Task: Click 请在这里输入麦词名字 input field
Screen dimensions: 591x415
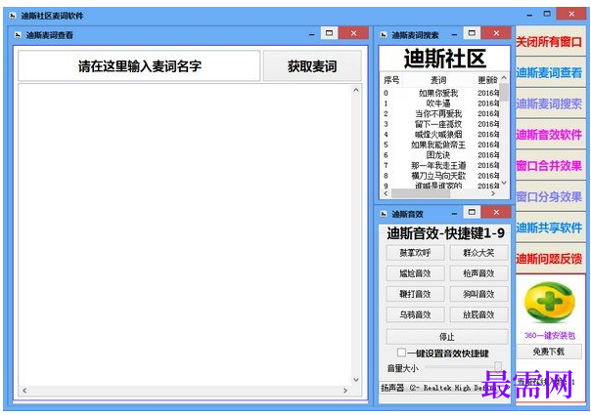Action: pyautogui.click(x=139, y=66)
